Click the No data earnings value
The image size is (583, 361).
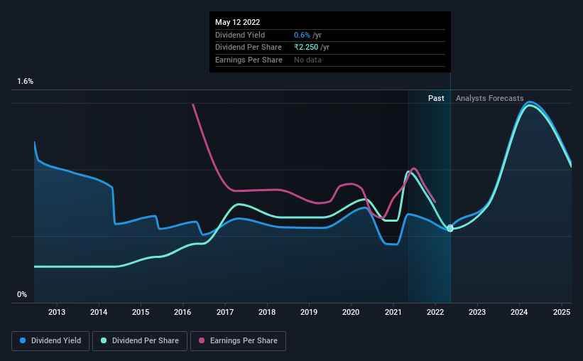tap(307, 60)
